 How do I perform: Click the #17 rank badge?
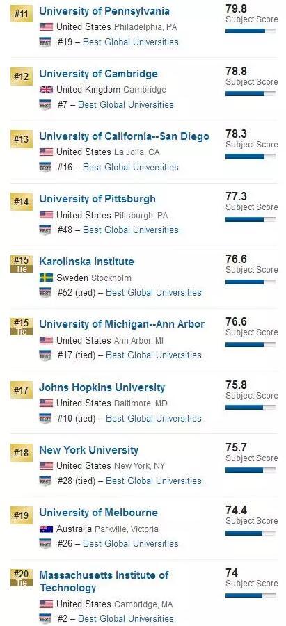click(22, 390)
